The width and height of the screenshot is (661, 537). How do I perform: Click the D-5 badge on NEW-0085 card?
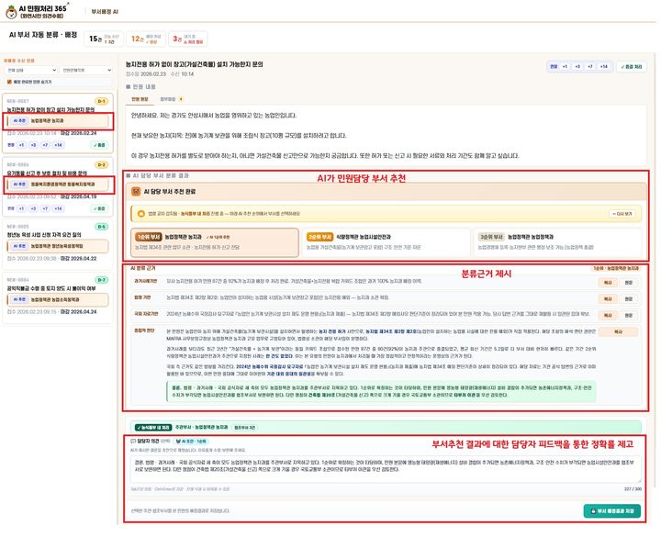(x=102, y=227)
